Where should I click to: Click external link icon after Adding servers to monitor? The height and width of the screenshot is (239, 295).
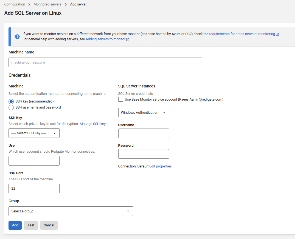[x=128, y=39]
